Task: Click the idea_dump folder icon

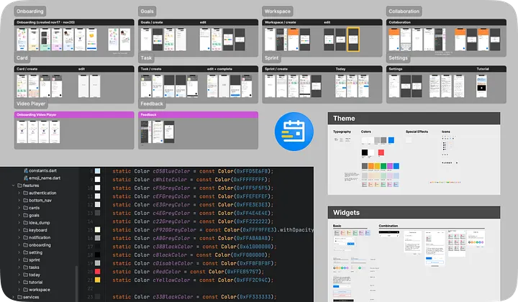Action: [x=25, y=222]
